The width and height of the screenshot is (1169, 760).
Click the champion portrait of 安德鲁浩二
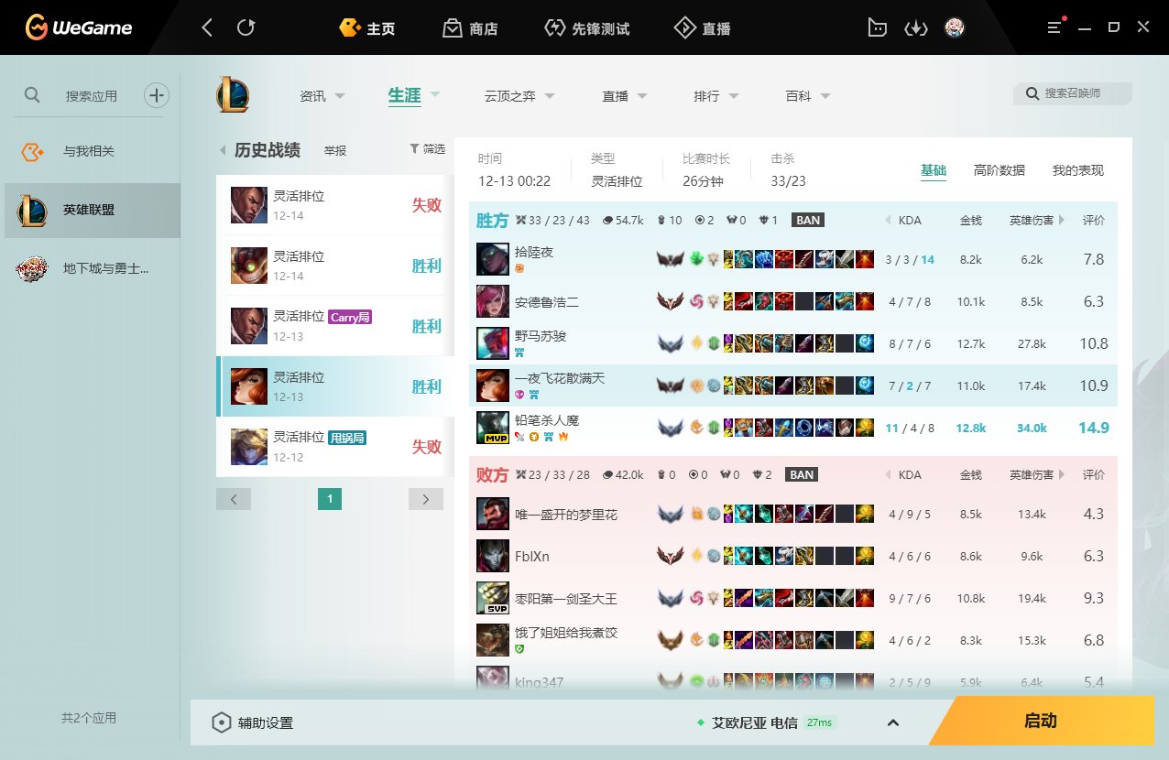click(x=493, y=301)
